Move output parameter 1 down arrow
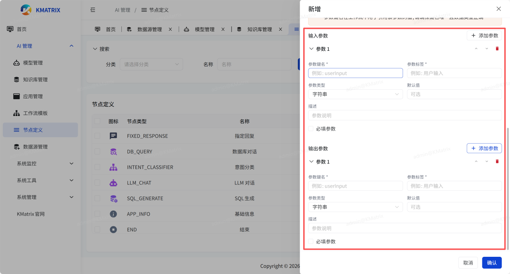This screenshot has height=274, width=510. pyautogui.click(x=487, y=162)
